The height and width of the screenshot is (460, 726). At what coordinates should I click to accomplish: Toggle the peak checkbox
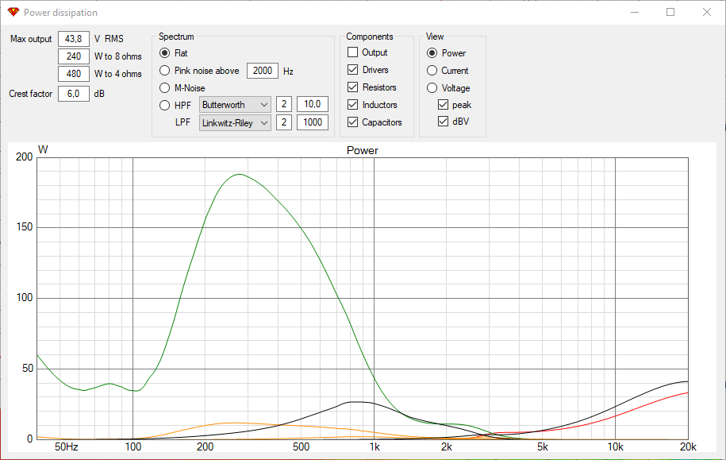[443, 104]
